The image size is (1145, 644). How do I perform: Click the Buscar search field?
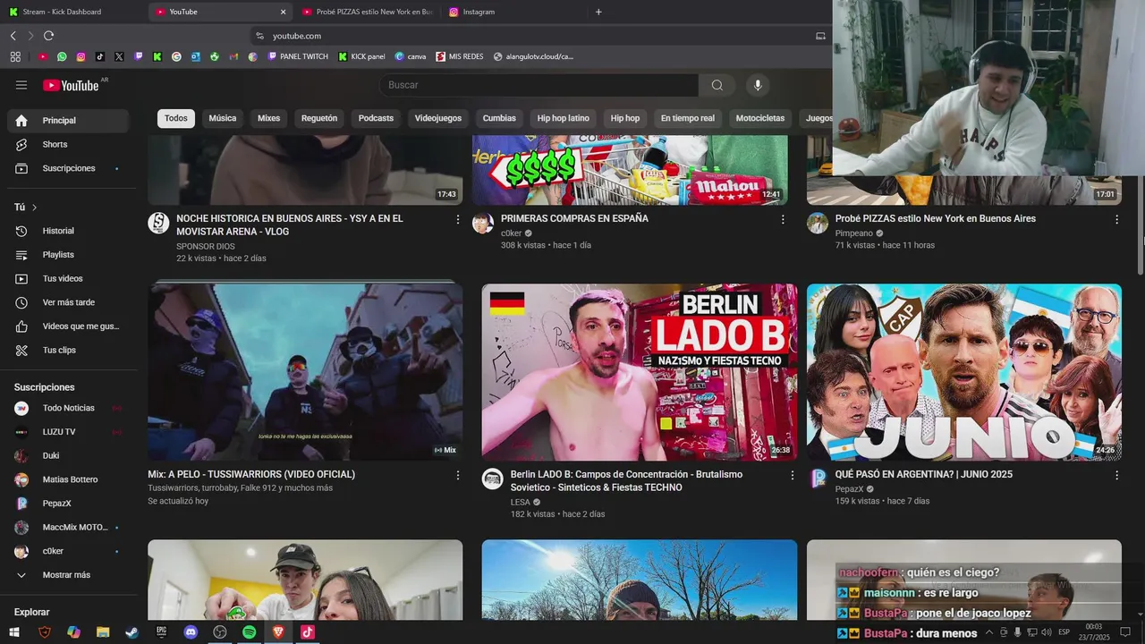coord(539,85)
